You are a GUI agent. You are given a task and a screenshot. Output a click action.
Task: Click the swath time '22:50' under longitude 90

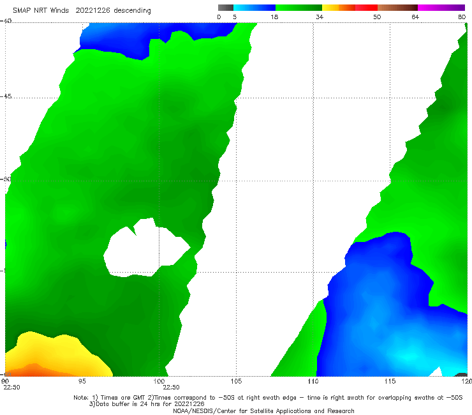coord(11,388)
